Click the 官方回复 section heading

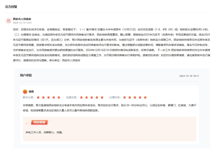[x=11, y=7]
